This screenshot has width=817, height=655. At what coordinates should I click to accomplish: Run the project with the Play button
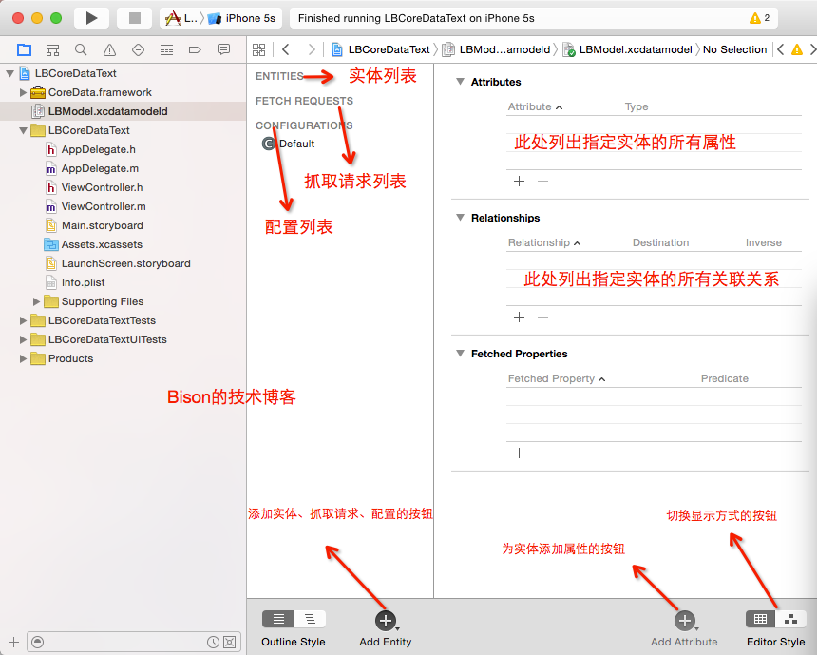[x=91, y=18]
